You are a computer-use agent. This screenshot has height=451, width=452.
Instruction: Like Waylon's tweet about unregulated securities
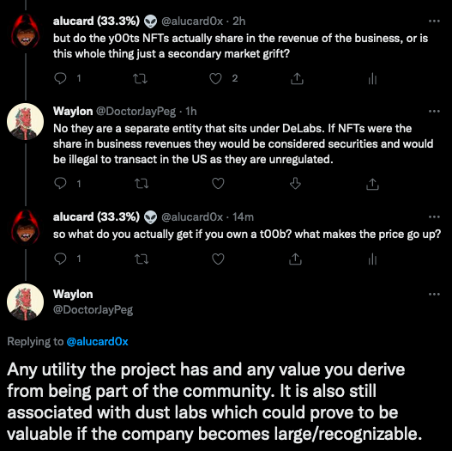click(218, 184)
